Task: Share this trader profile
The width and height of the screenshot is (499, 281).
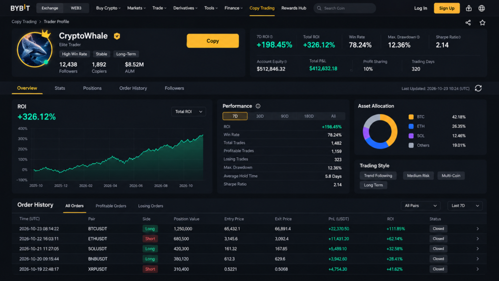Action: click(x=468, y=22)
